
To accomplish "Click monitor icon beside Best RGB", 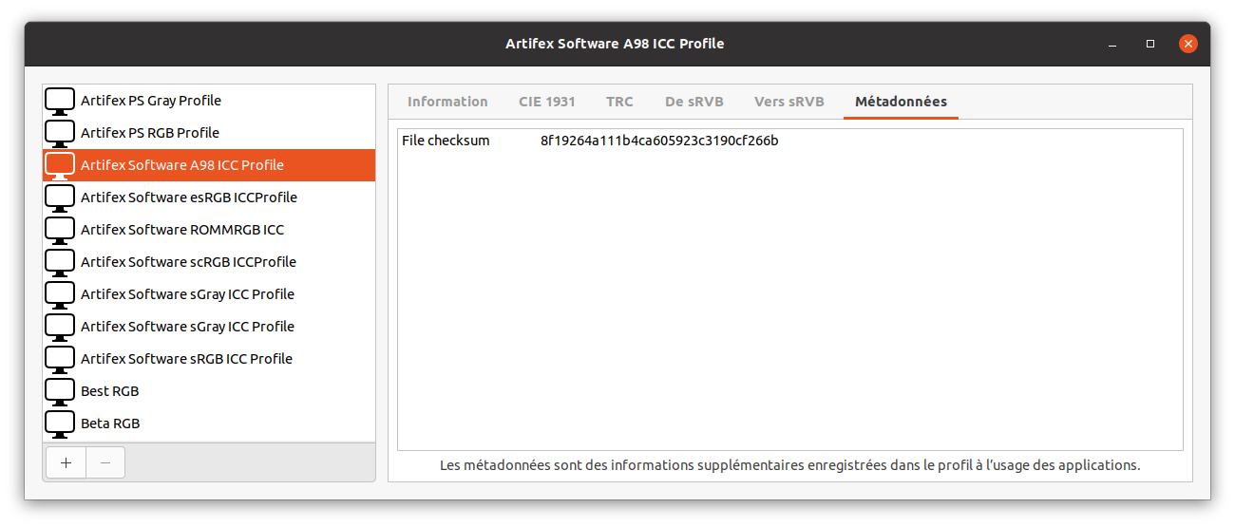I will tap(60, 391).
